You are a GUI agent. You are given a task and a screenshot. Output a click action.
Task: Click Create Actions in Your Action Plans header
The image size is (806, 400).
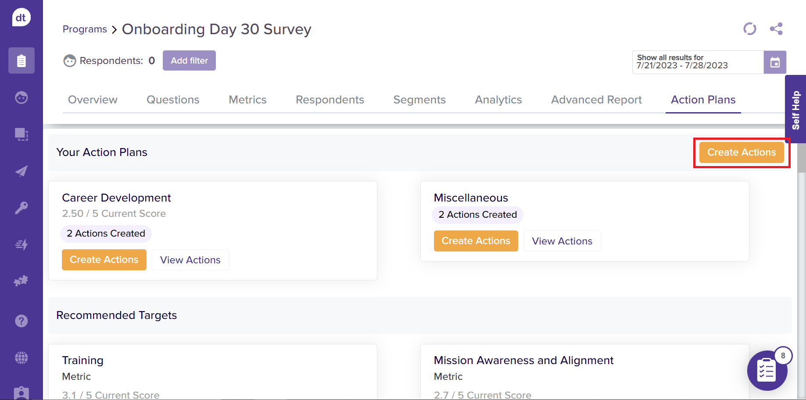coord(741,152)
